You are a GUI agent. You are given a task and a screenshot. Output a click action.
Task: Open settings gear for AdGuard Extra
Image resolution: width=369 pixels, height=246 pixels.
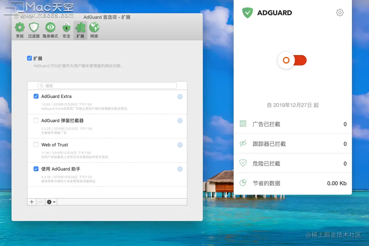[180, 97]
